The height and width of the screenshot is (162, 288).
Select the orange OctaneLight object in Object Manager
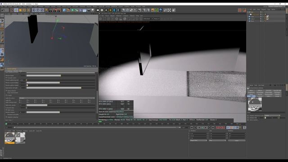click(256, 14)
